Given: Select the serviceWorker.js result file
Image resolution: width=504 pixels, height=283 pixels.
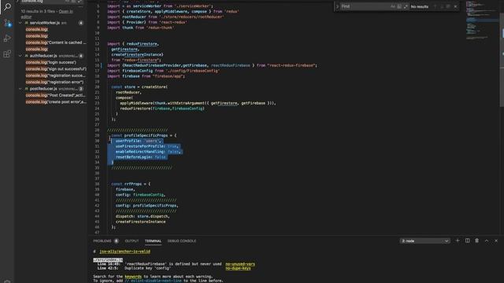Looking at the screenshot, I should 45,23.
